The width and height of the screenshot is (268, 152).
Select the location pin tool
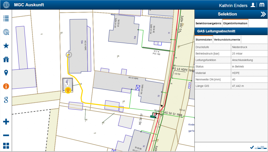point(6,73)
